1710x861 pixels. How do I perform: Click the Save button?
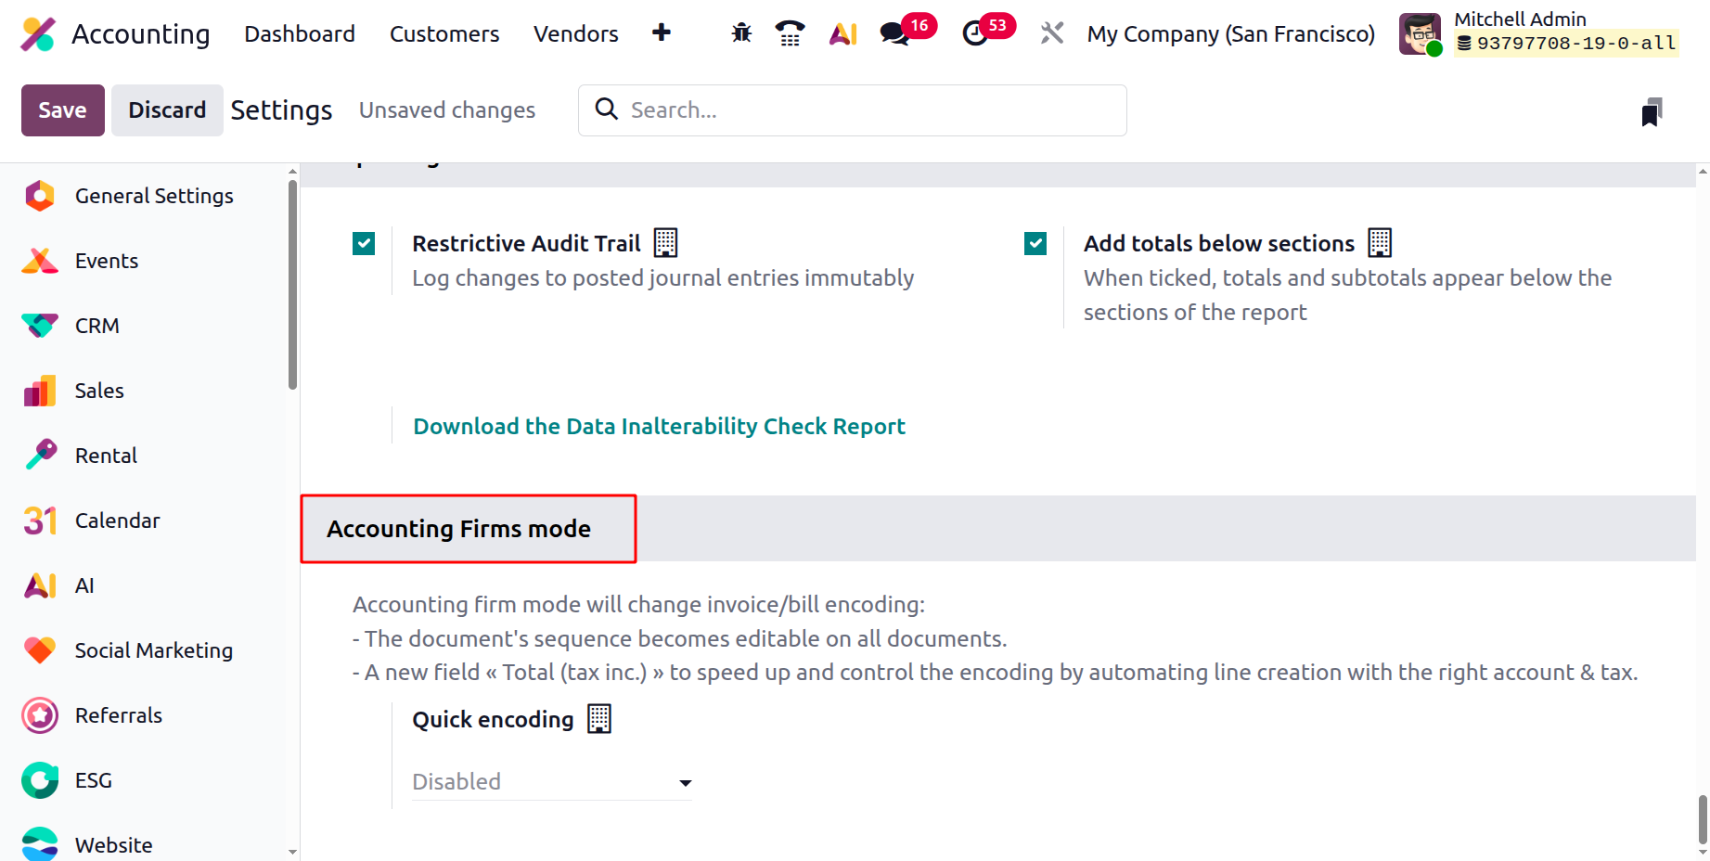click(x=62, y=110)
